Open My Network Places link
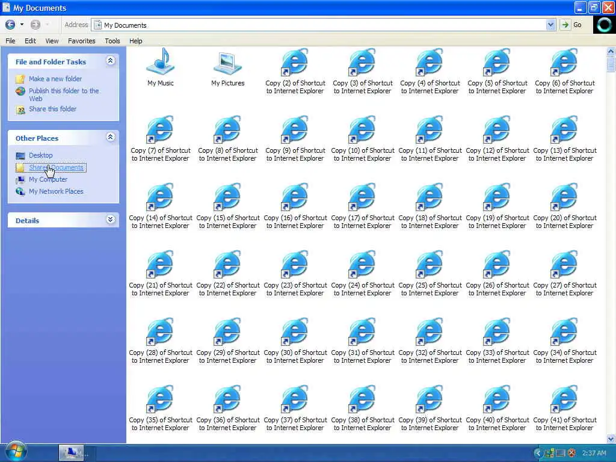This screenshot has height=462, width=616. point(56,191)
